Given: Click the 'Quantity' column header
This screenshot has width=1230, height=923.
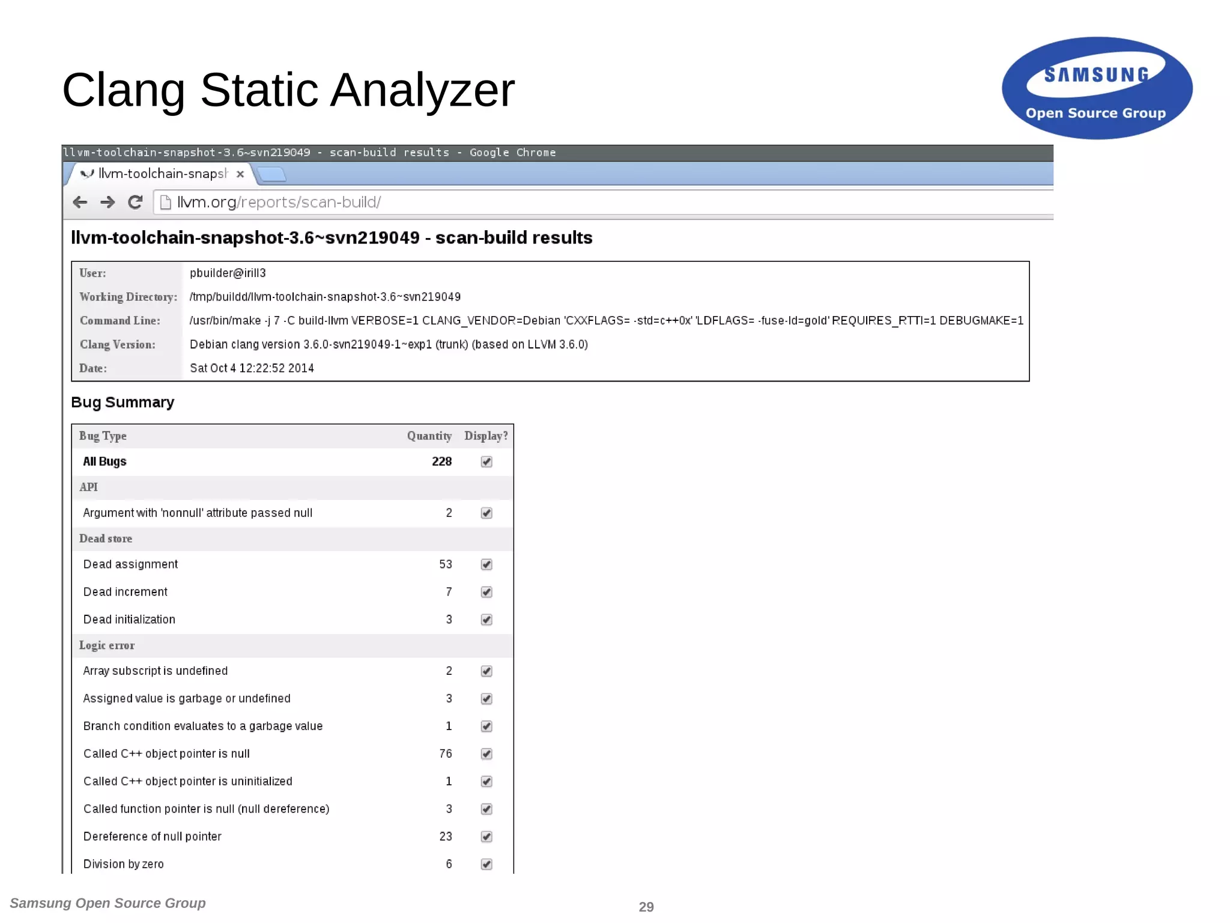Looking at the screenshot, I should coord(429,436).
